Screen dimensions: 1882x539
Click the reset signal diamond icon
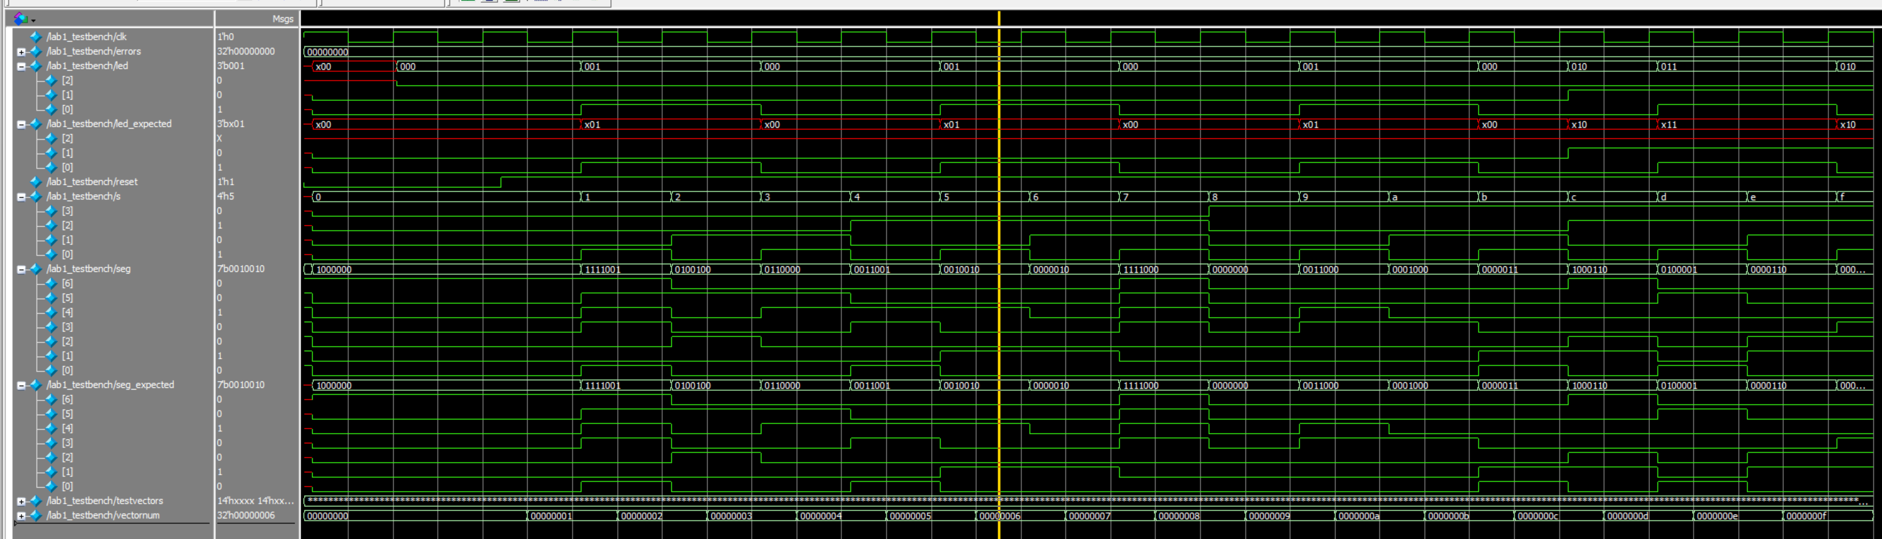(35, 182)
